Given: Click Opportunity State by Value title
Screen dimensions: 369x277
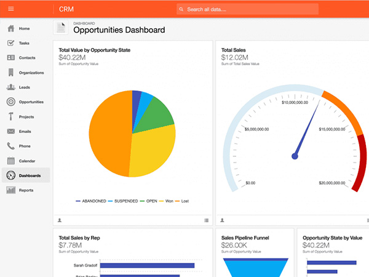Looking at the screenshot, I should [332, 238].
